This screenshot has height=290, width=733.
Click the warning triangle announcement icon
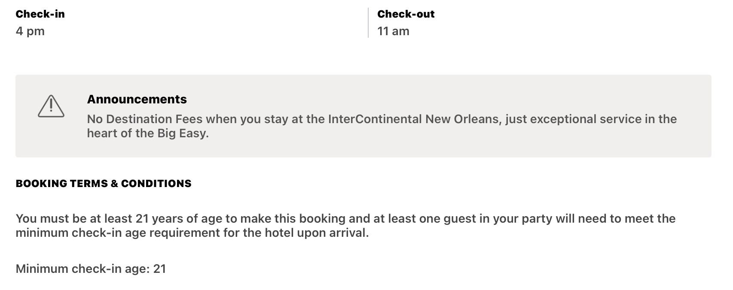[51, 106]
